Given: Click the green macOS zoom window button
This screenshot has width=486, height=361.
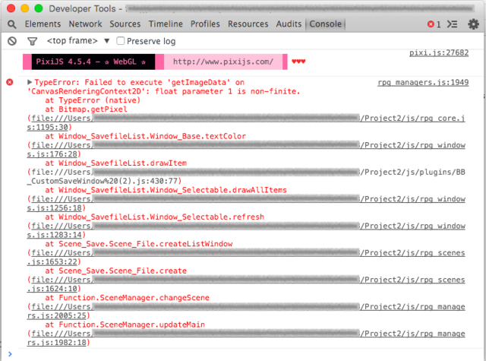Looking at the screenshot, I should (x=39, y=8).
